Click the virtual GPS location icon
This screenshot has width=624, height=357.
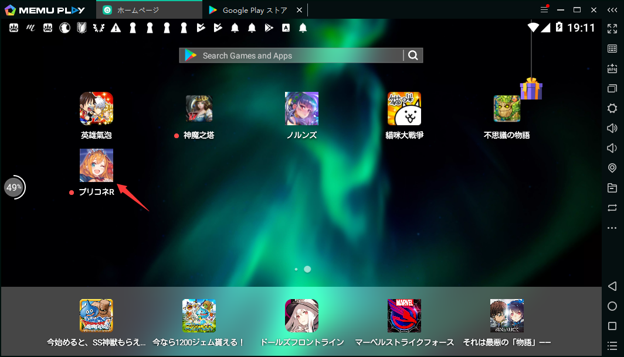click(x=612, y=168)
